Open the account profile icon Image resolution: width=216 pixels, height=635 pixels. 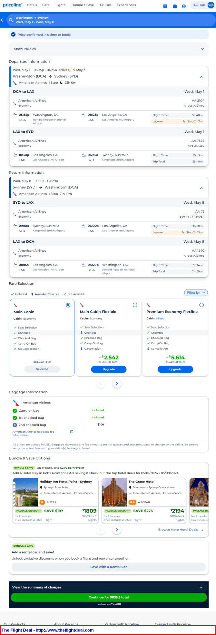coord(184,6)
